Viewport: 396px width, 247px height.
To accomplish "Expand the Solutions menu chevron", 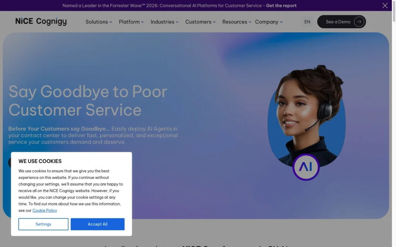I will [111, 22].
